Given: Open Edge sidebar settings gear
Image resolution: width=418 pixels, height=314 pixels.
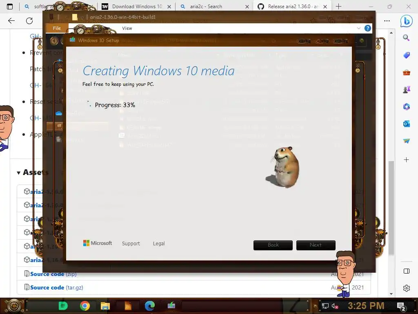Looking at the screenshot, I should [406, 288].
